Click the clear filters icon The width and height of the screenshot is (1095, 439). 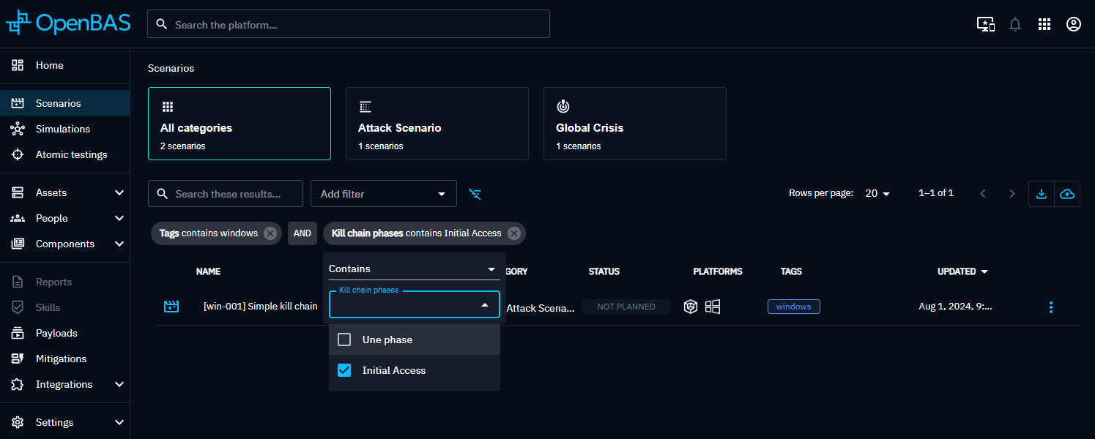point(475,194)
